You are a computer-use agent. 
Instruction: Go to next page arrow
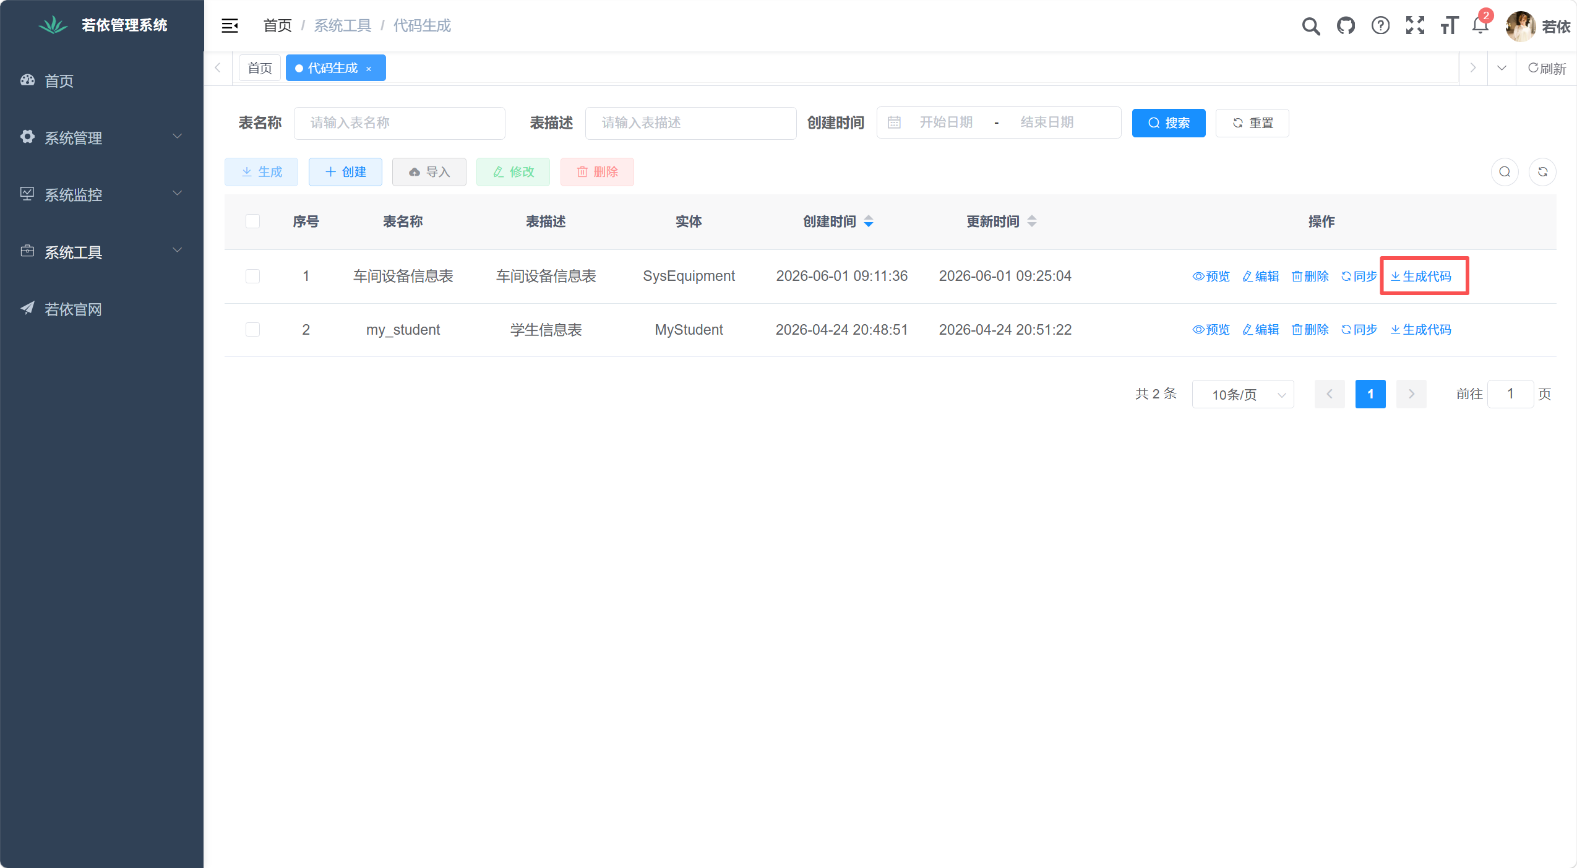pos(1411,394)
